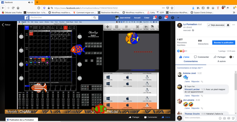Like the post with J'aime in sidebar
Screen dimensions: 237x122
coord(184,57)
